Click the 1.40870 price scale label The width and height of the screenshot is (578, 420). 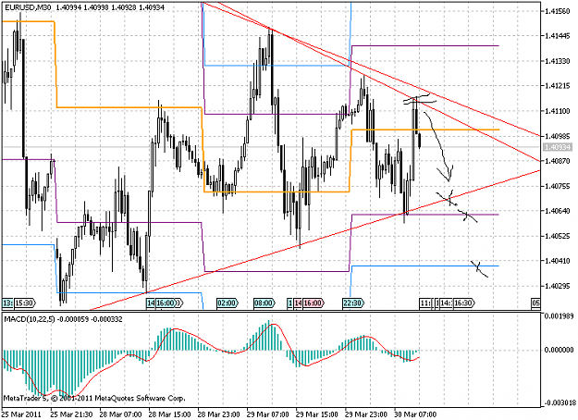(558, 161)
